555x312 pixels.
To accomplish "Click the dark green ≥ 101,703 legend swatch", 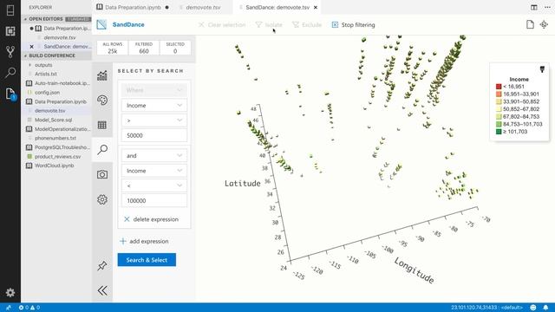I will 499,132.
